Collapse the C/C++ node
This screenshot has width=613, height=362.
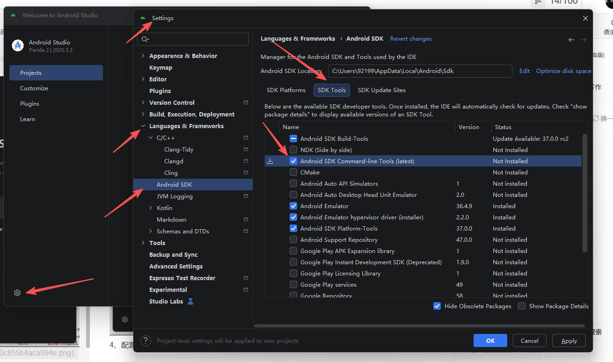(x=151, y=138)
